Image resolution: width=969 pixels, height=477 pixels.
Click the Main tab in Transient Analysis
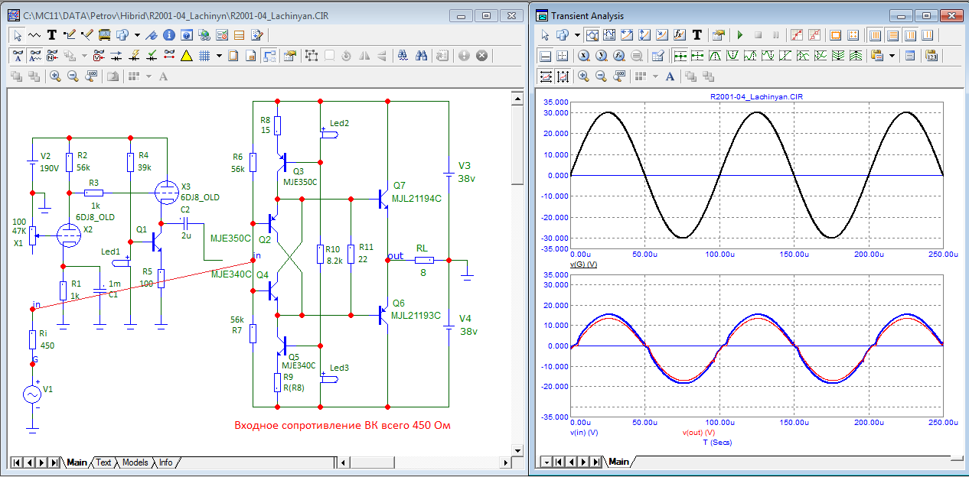coord(618,462)
